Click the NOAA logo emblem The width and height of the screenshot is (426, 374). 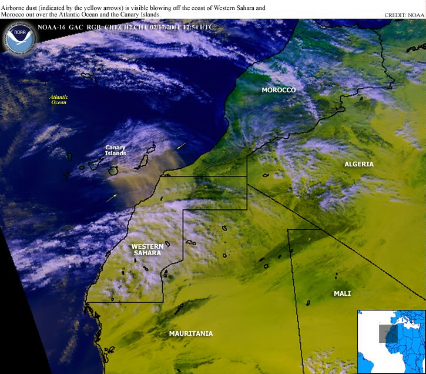(x=19, y=38)
